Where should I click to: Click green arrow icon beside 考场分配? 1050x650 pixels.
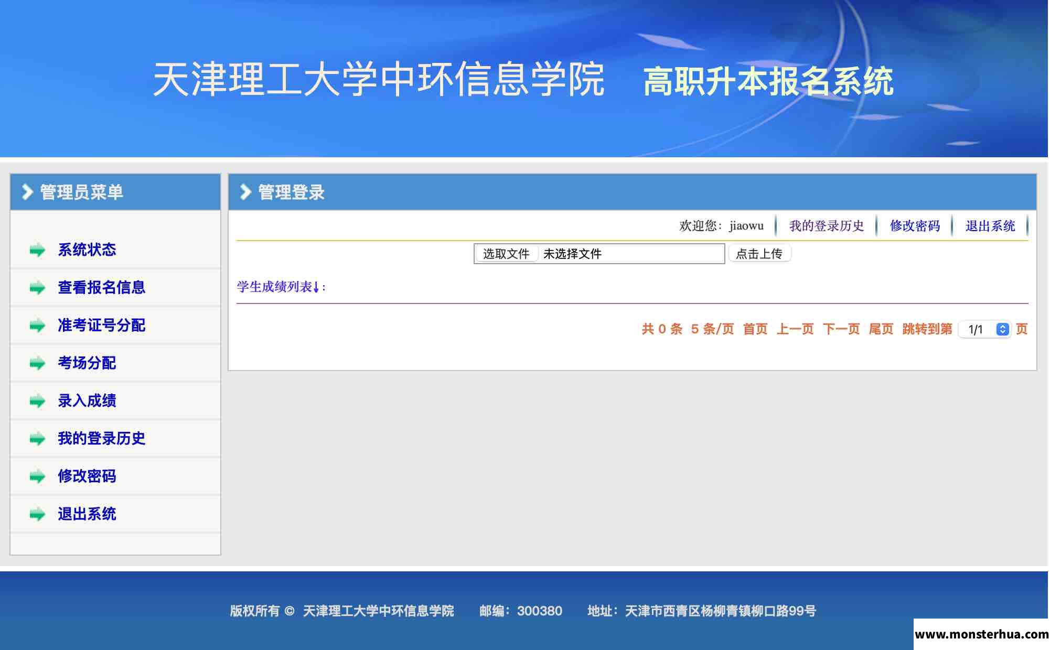tap(37, 363)
